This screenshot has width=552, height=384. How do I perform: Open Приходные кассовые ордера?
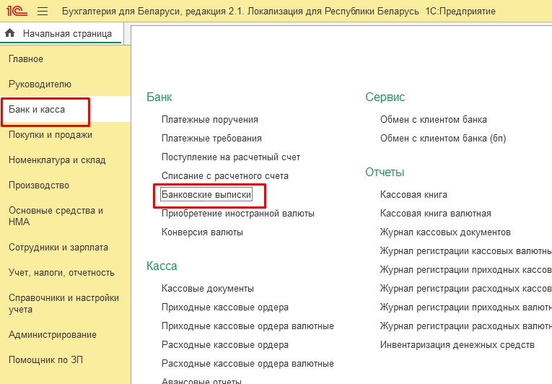point(225,307)
